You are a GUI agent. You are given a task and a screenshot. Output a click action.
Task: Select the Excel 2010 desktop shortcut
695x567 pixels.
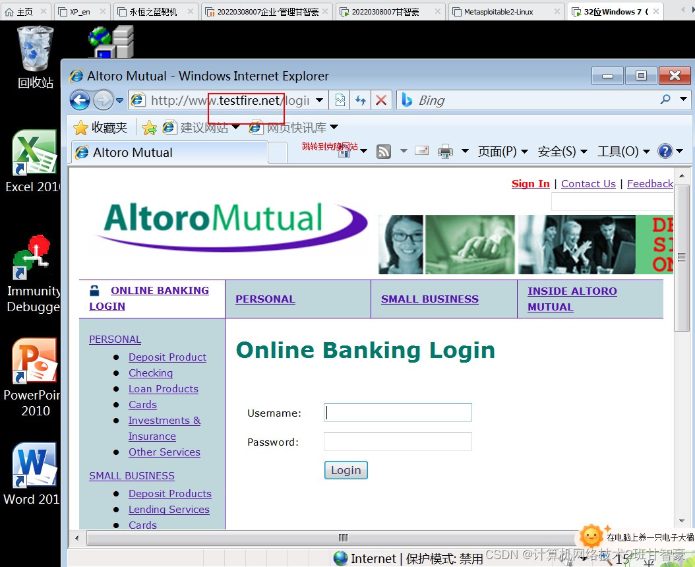click(x=32, y=162)
